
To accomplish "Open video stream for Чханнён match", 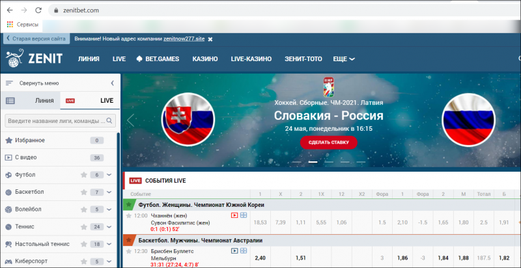I will point(234,215).
